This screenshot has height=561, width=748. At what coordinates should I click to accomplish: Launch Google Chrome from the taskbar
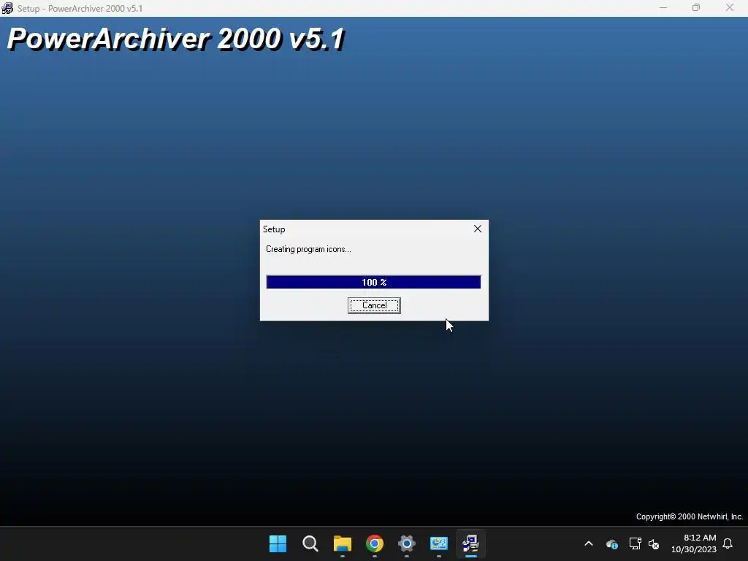(x=375, y=543)
